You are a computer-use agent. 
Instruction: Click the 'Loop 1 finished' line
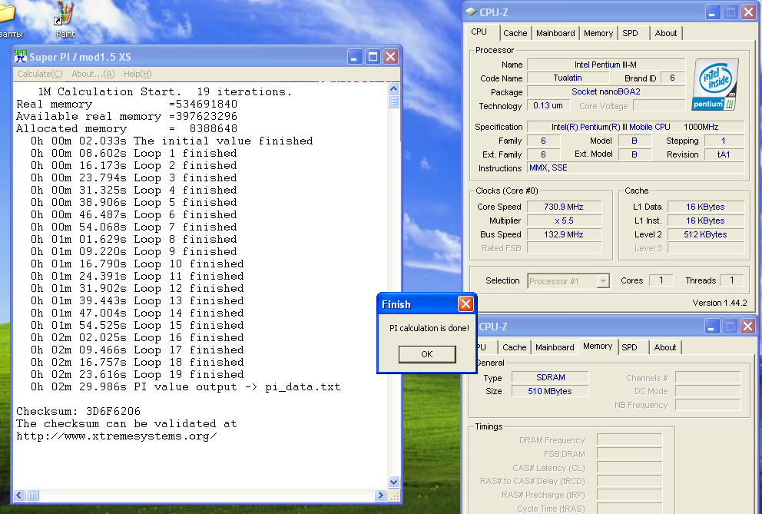[x=134, y=153]
